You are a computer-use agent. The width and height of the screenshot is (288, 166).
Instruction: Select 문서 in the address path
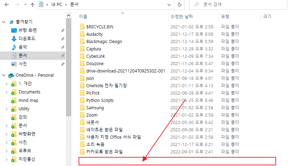(74, 5)
